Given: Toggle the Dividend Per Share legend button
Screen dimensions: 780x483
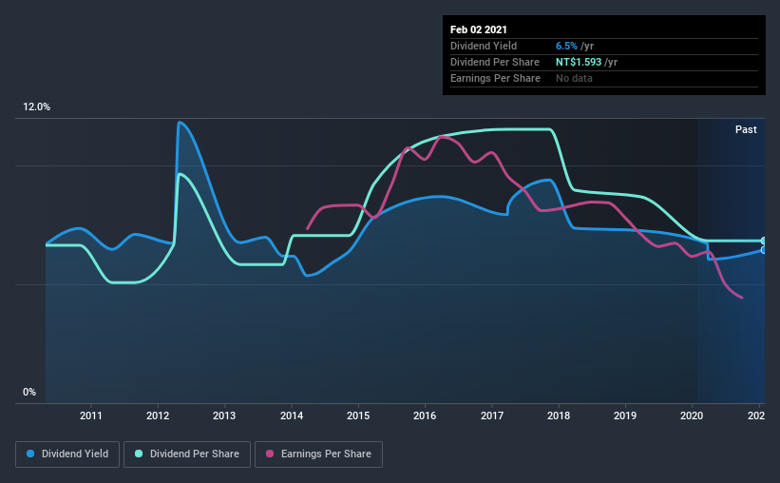Looking at the screenshot, I should point(187,454).
